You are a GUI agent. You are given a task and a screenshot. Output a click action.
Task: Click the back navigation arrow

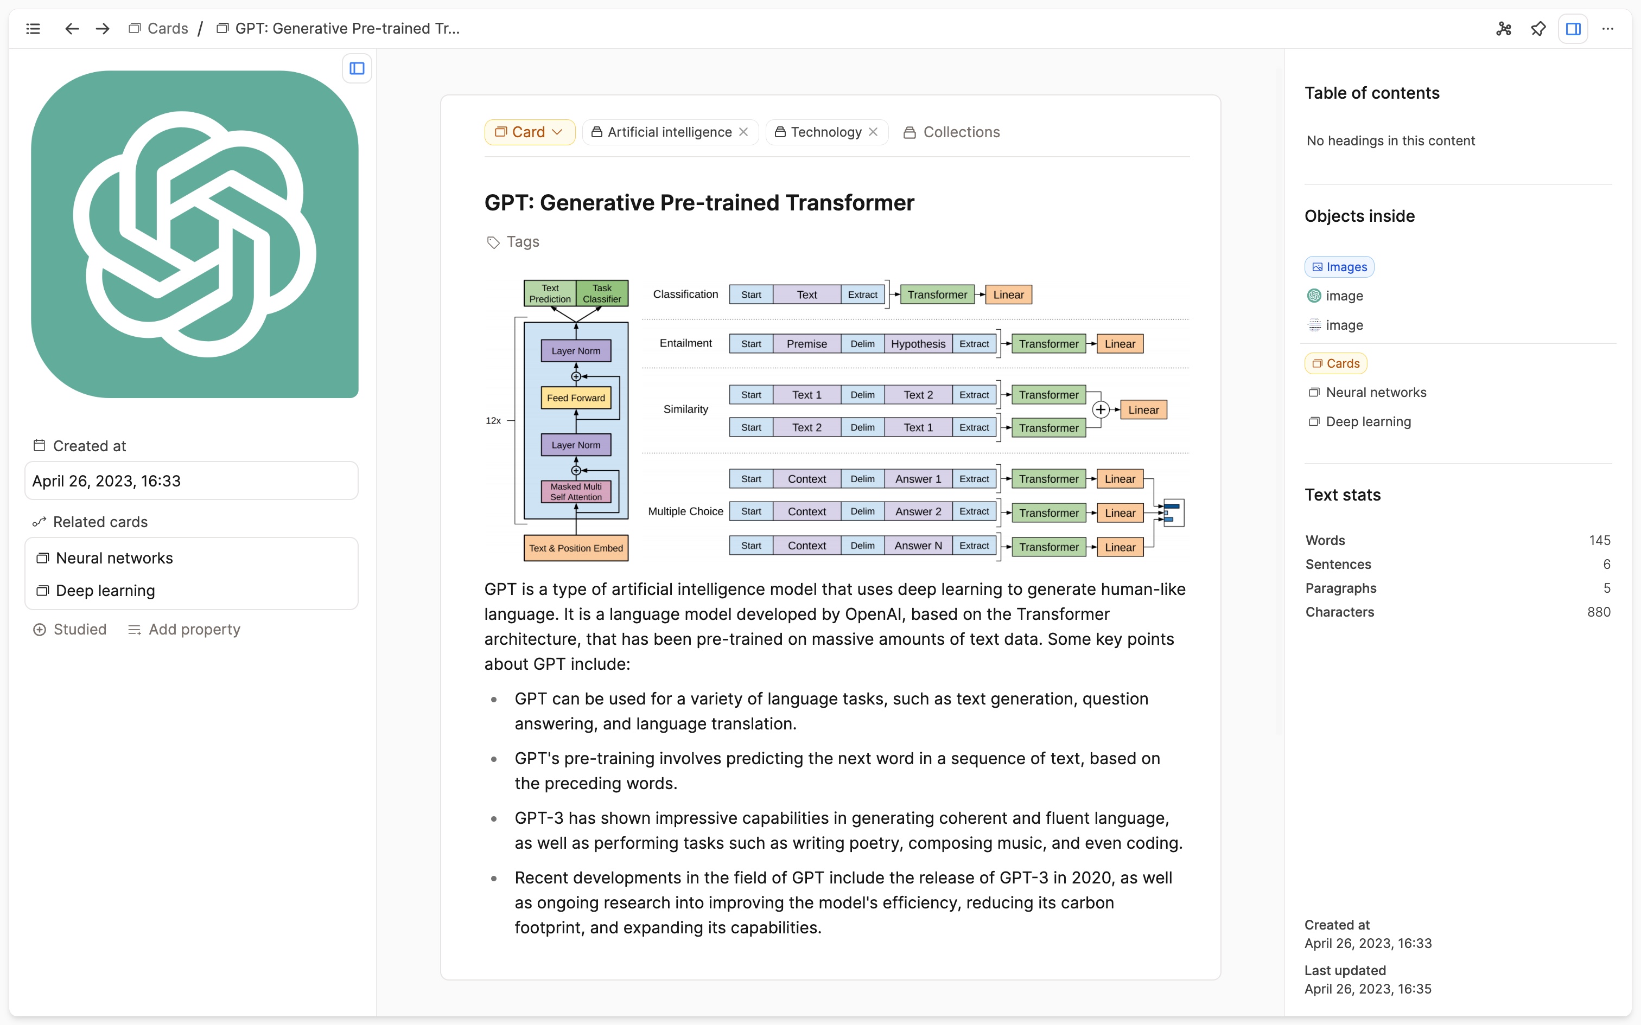[71, 27]
